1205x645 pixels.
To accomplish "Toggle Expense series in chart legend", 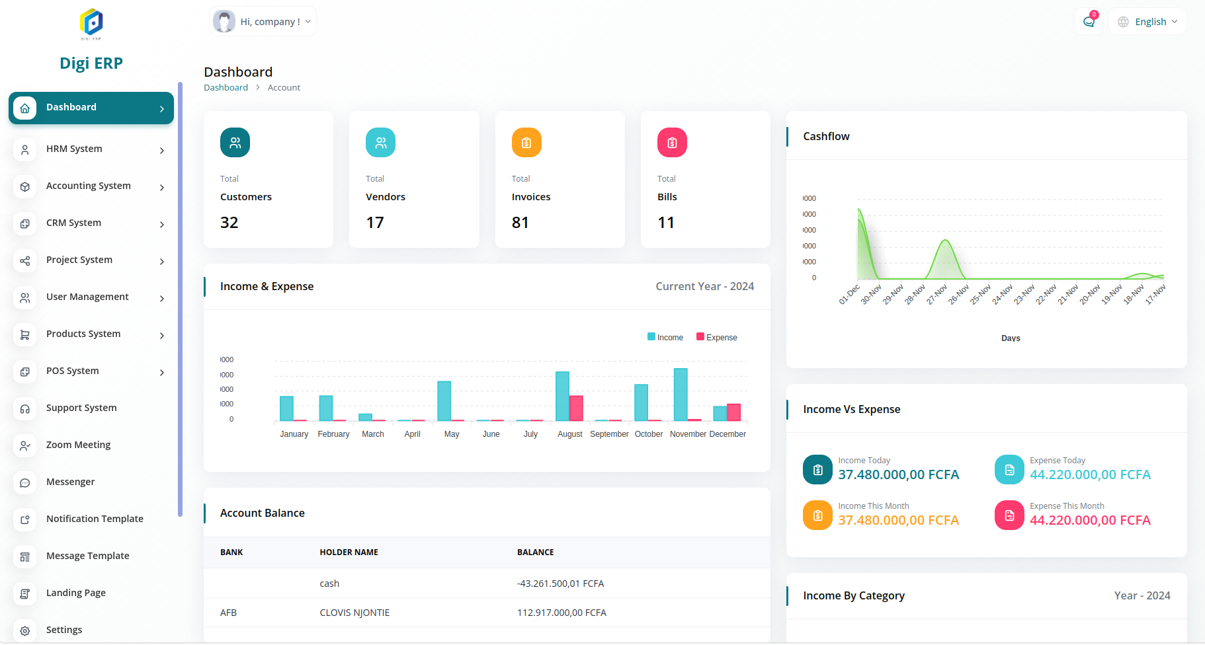I will point(717,338).
